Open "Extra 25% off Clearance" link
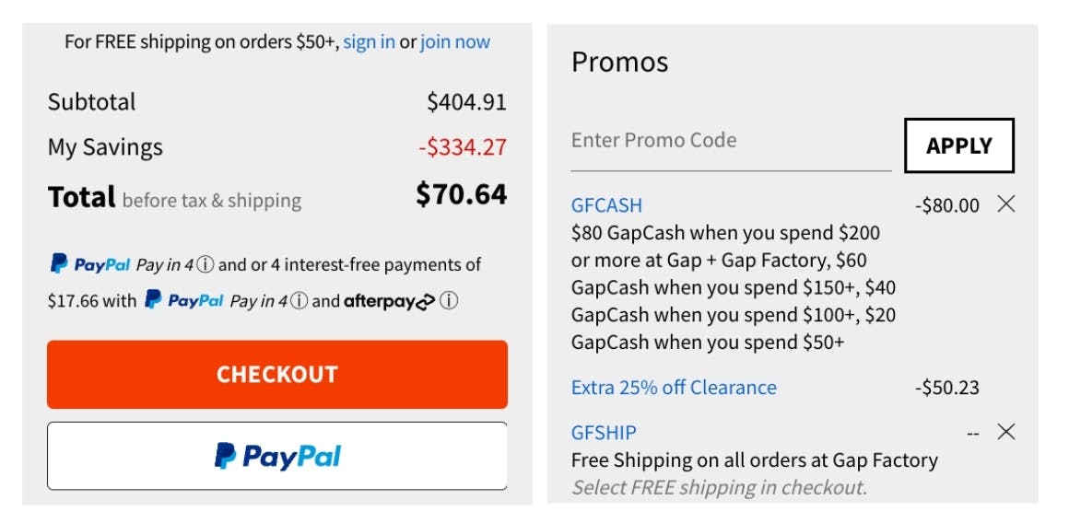The height and width of the screenshot is (523, 1069). click(x=674, y=388)
